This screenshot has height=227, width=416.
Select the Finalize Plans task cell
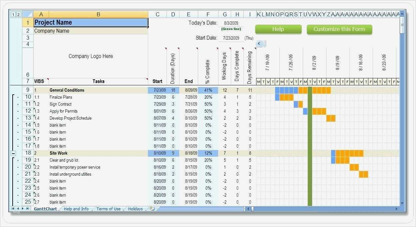coord(98,97)
